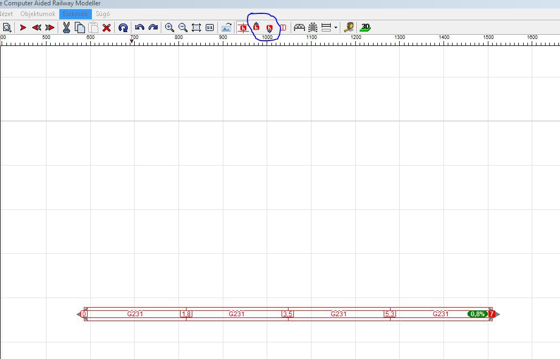Click the tunnel tool icon
Viewport: 560px width, 359px height.
click(x=313, y=27)
